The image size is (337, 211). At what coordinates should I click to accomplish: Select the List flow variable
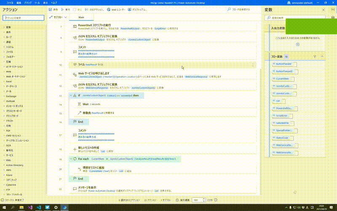tap(278, 101)
